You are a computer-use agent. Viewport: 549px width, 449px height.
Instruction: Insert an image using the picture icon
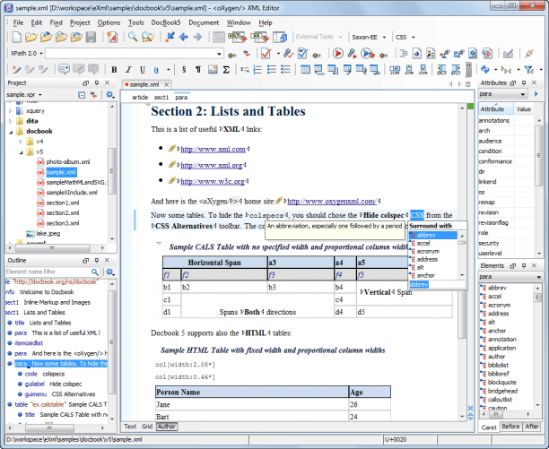point(213,70)
